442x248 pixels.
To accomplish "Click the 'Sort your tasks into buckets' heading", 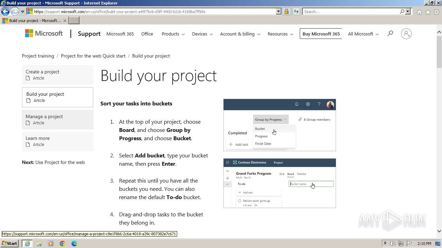I will tap(136, 103).
